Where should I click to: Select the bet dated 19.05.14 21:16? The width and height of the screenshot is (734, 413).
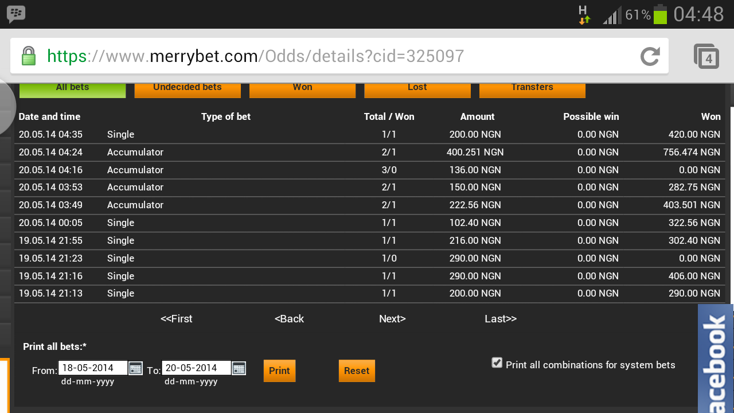coord(370,276)
